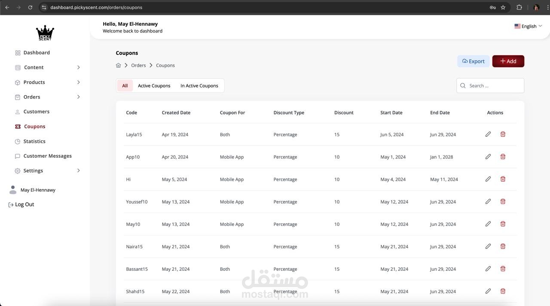Delete the Hi coupon via trash icon

point(503,179)
